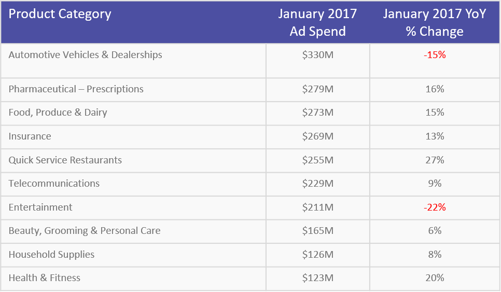
Task: Select the January 2017 Ad Spend header
Action: click(317, 22)
